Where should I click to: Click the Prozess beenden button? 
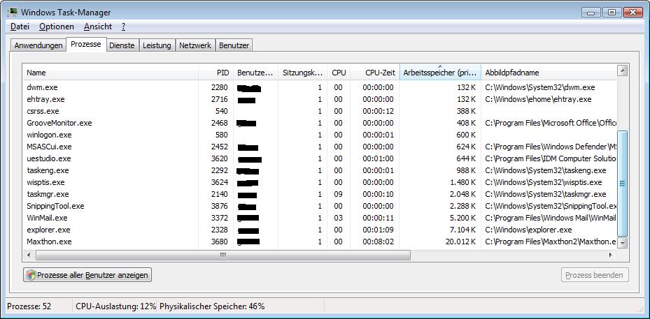tap(595, 275)
